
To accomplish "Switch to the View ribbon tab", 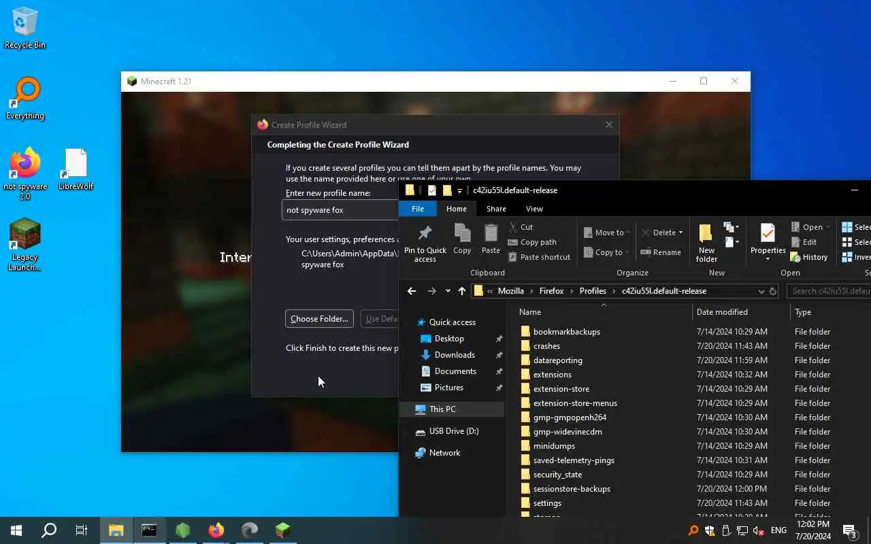I will [x=534, y=209].
